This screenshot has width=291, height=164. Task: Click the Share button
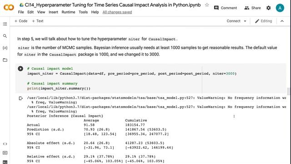pos(252,8)
